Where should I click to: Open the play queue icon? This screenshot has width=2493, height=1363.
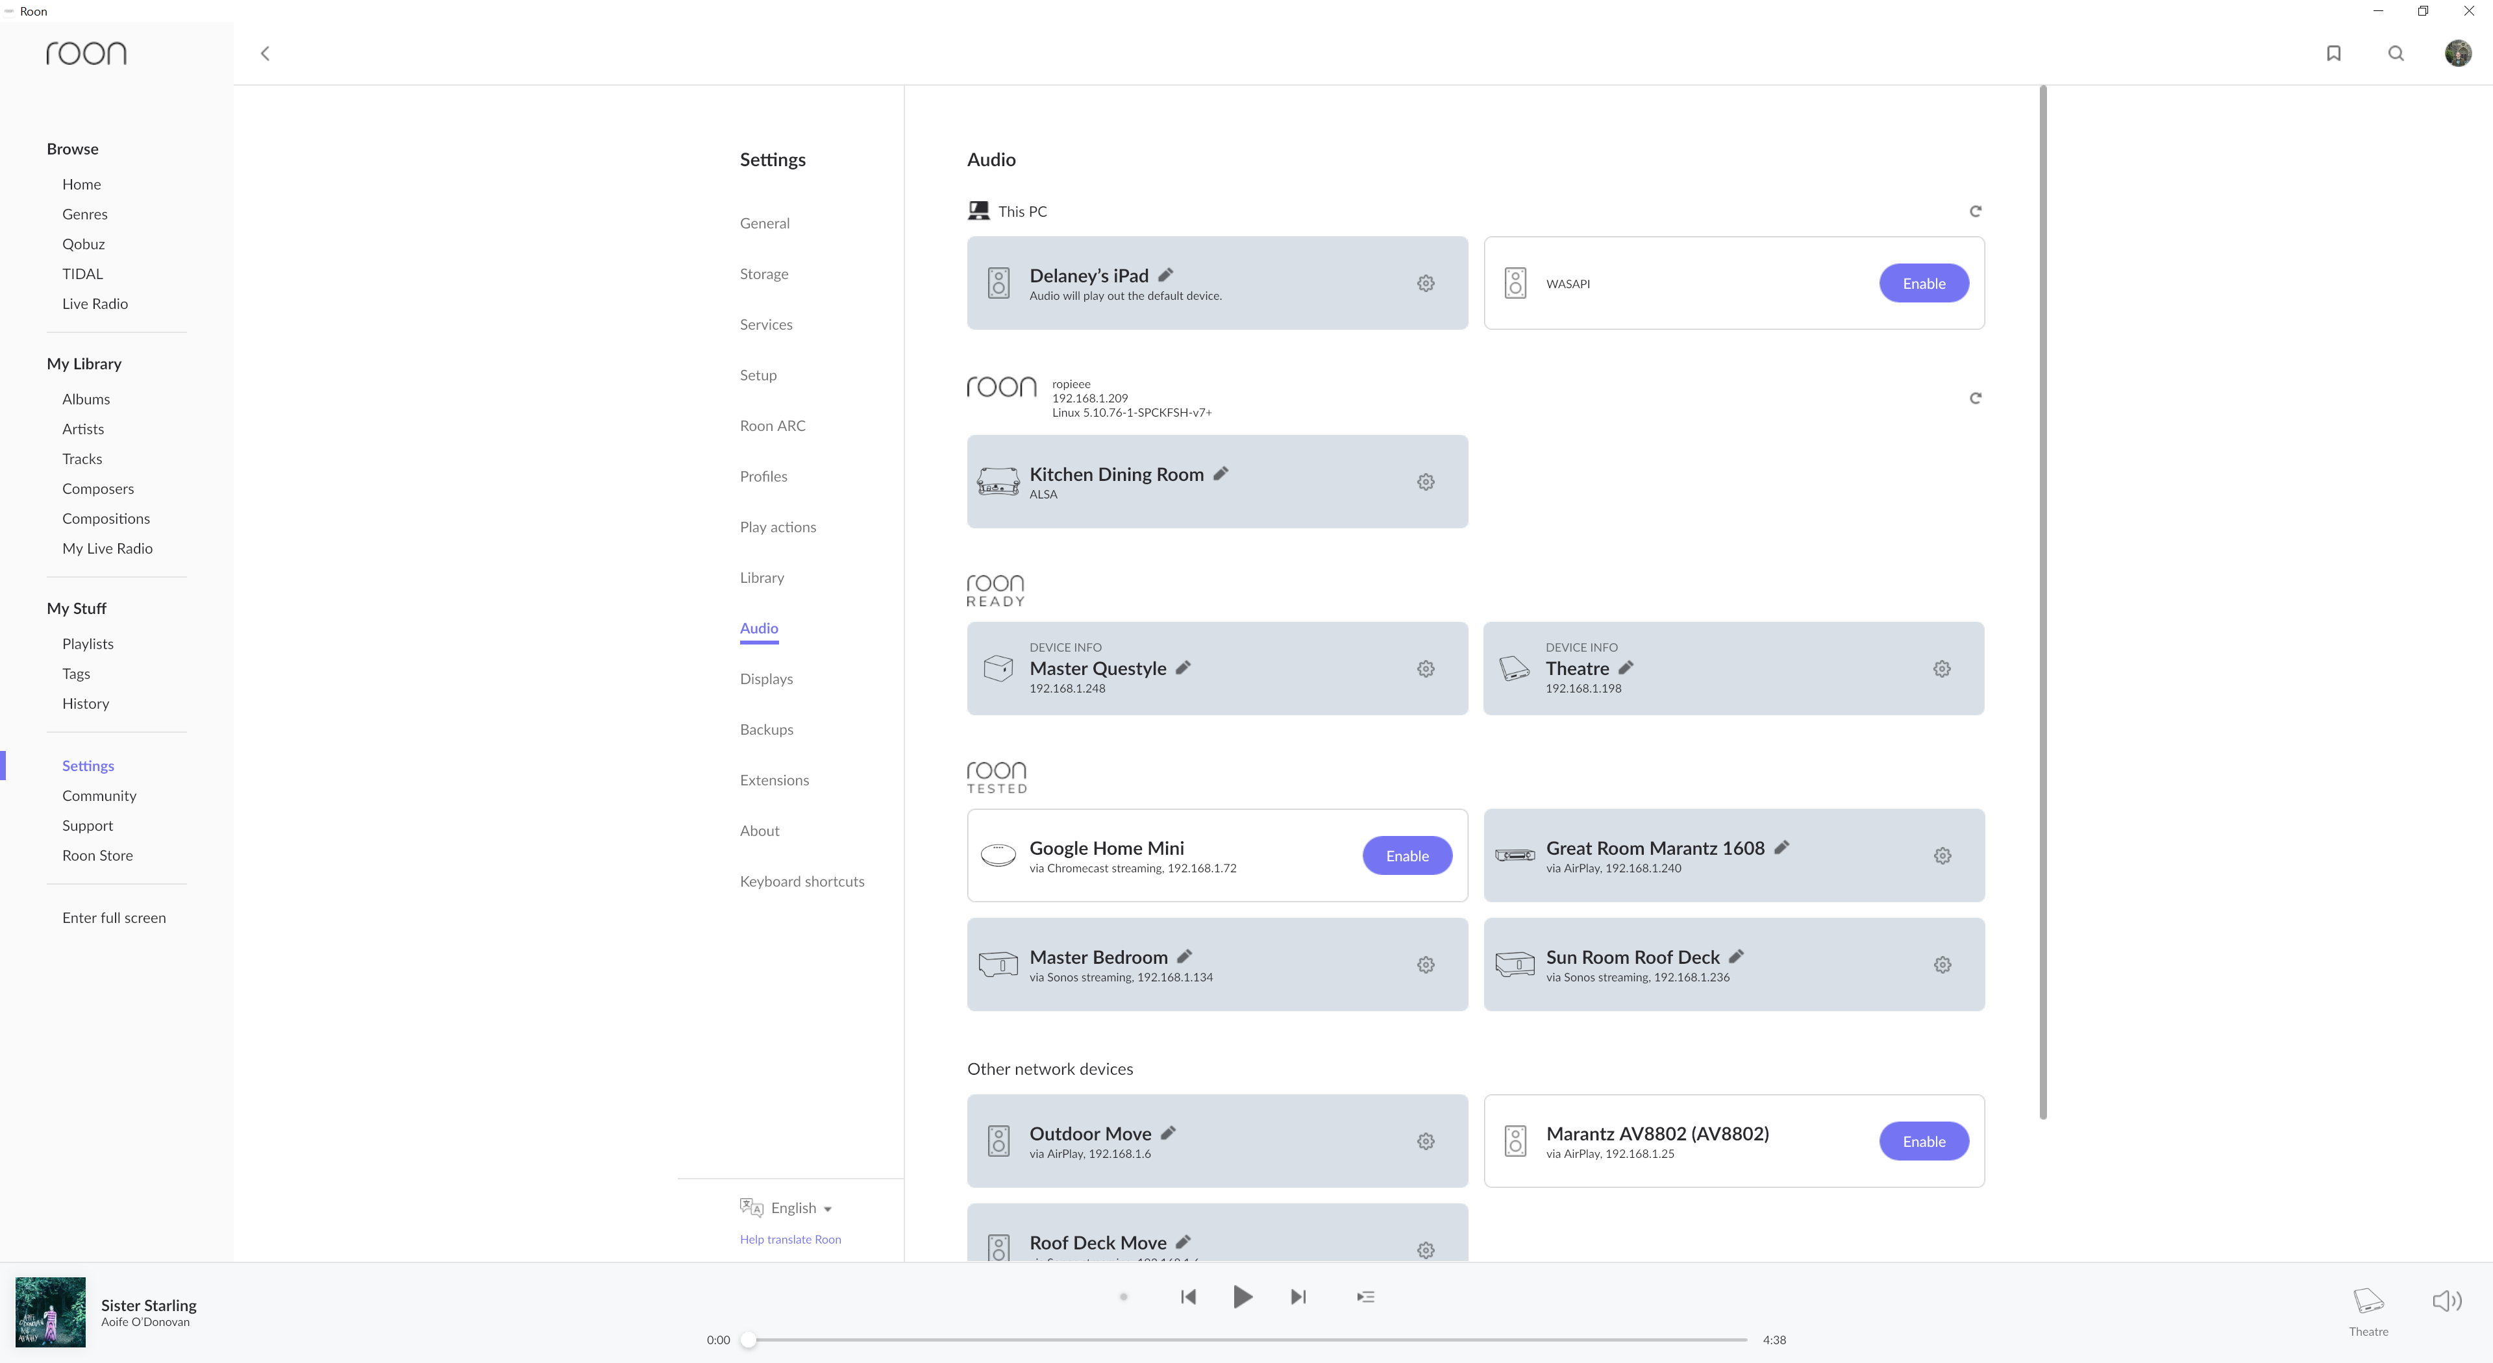[1365, 1296]
